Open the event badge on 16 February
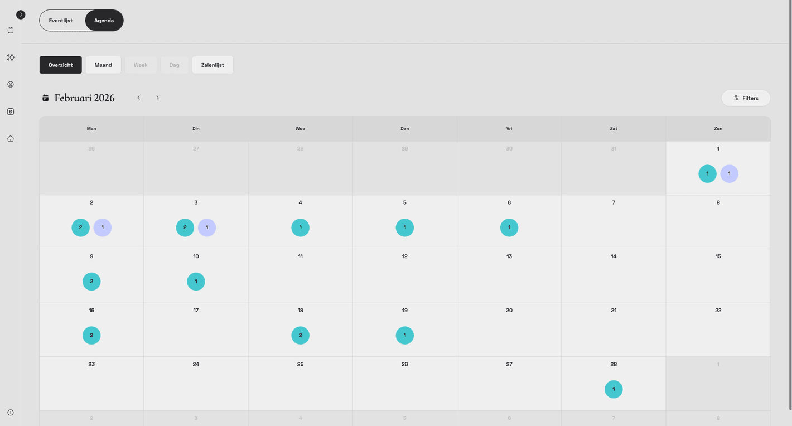792x426 pixels. (91, 336)
